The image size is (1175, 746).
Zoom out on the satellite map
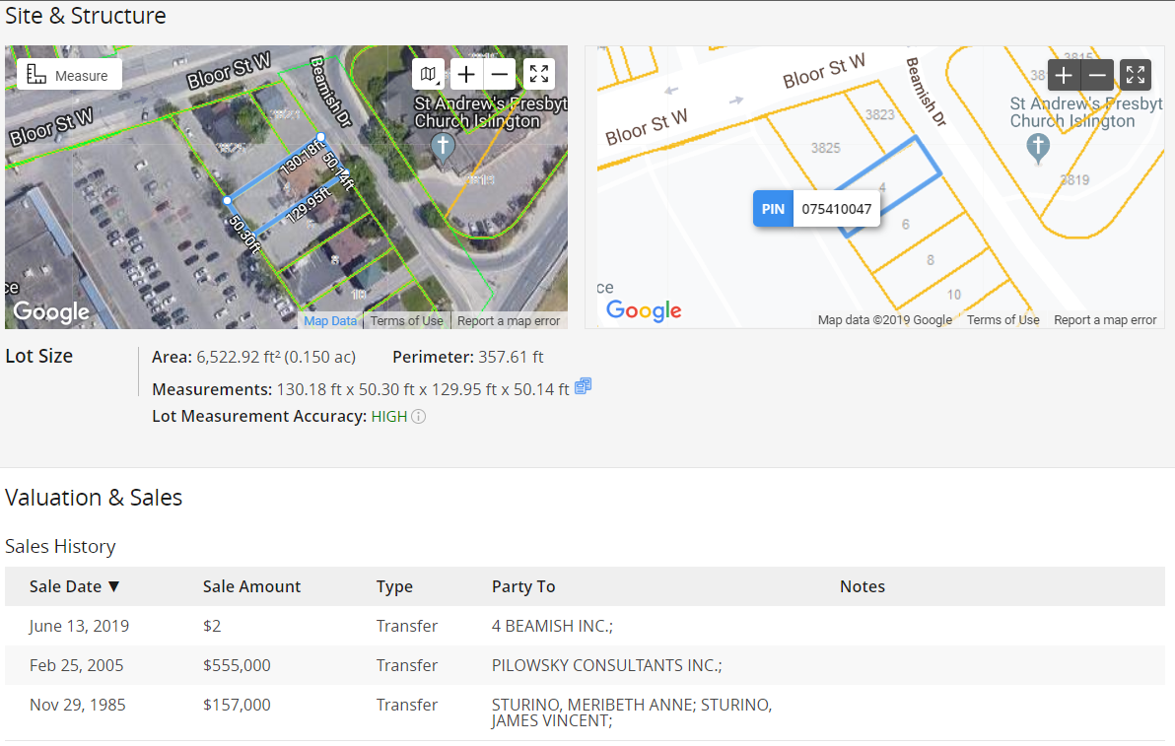pyautogui.click(x=501, y=75)
